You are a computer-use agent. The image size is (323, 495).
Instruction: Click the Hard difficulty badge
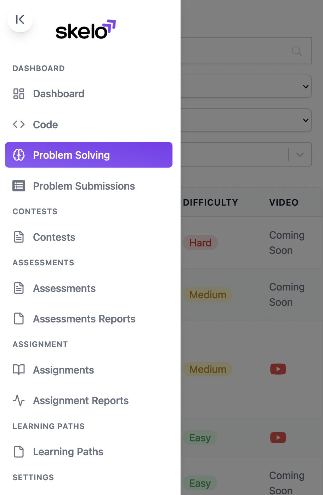point(200,243)
